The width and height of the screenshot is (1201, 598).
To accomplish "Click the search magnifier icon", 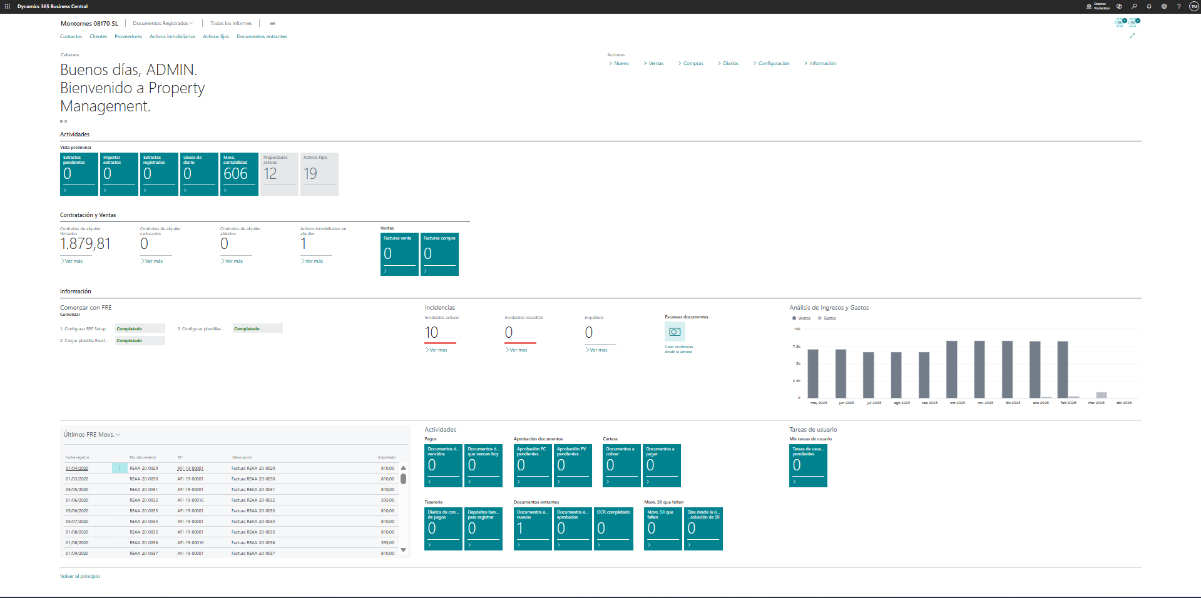I will point(1134,6).
